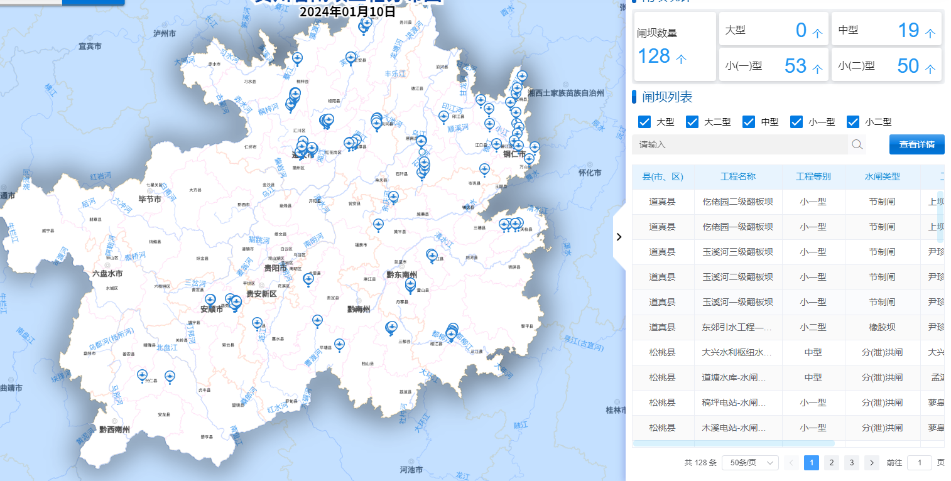Open the 闸坝数量 128 summary card

pos(675,46)
